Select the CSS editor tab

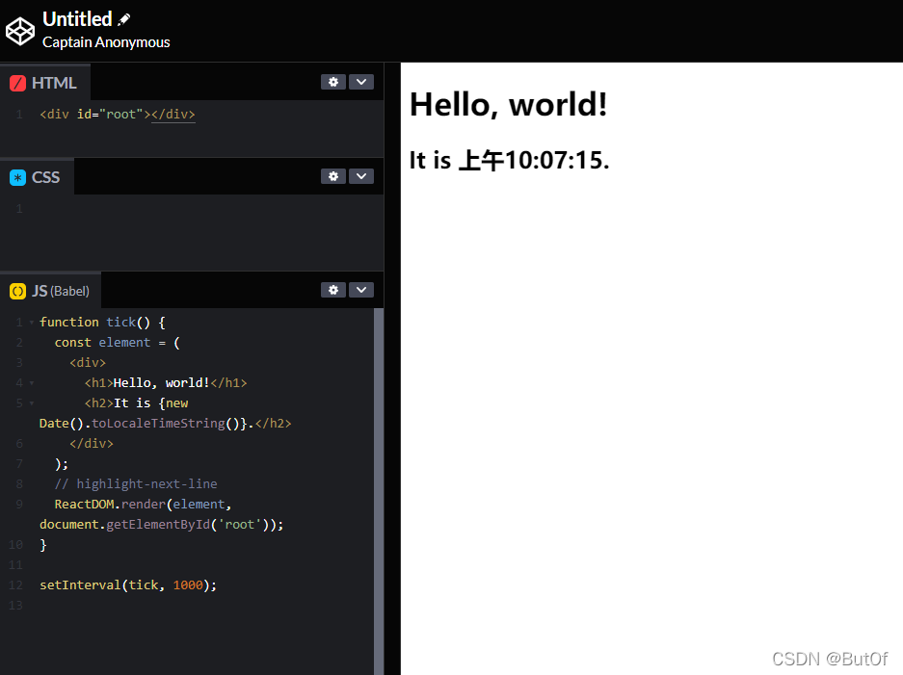click(37, 176)
